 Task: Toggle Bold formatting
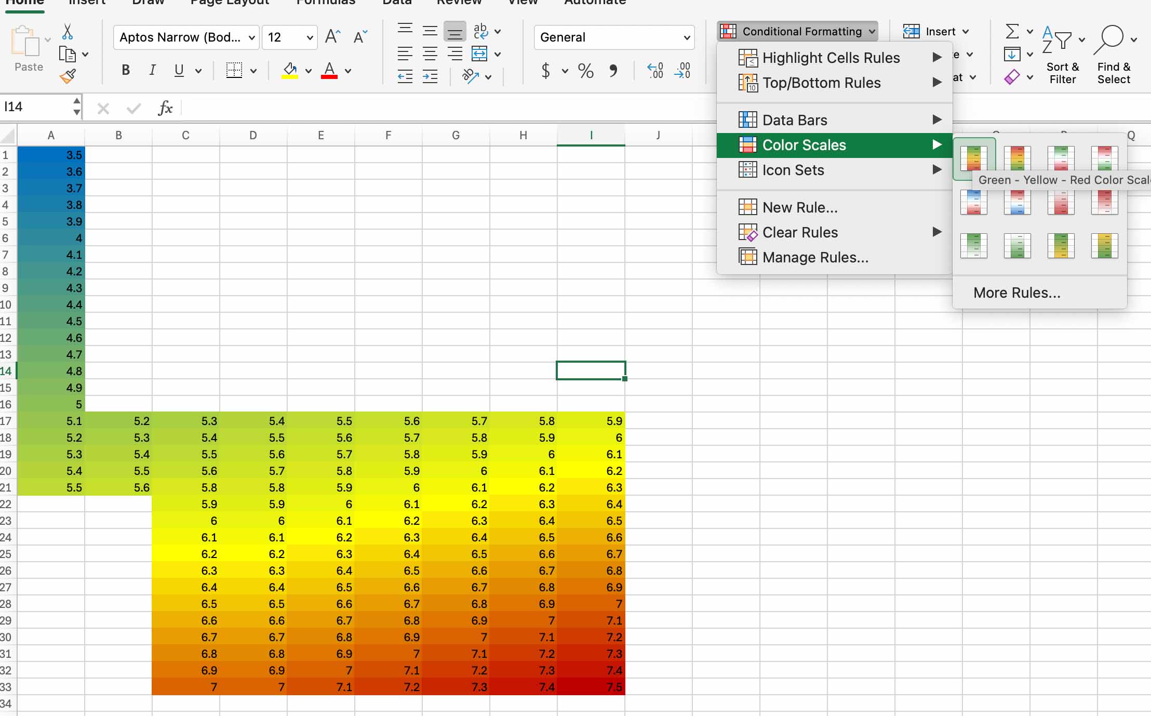(x=126, y=70)
